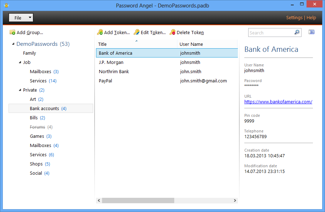
Task: Click john.smith@gmail.com user name cell
Action: click(x=203, y=81)
